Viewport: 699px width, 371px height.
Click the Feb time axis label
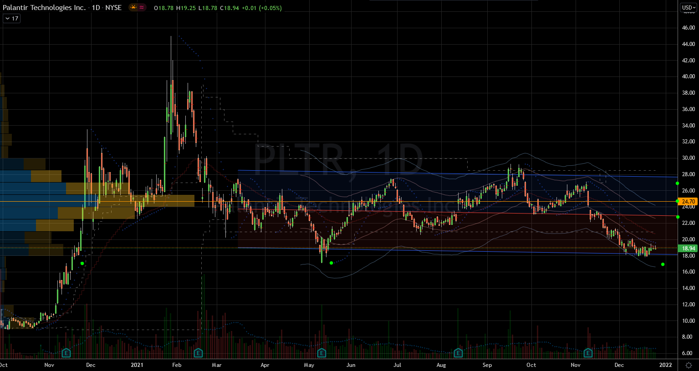tap(177, 365)
